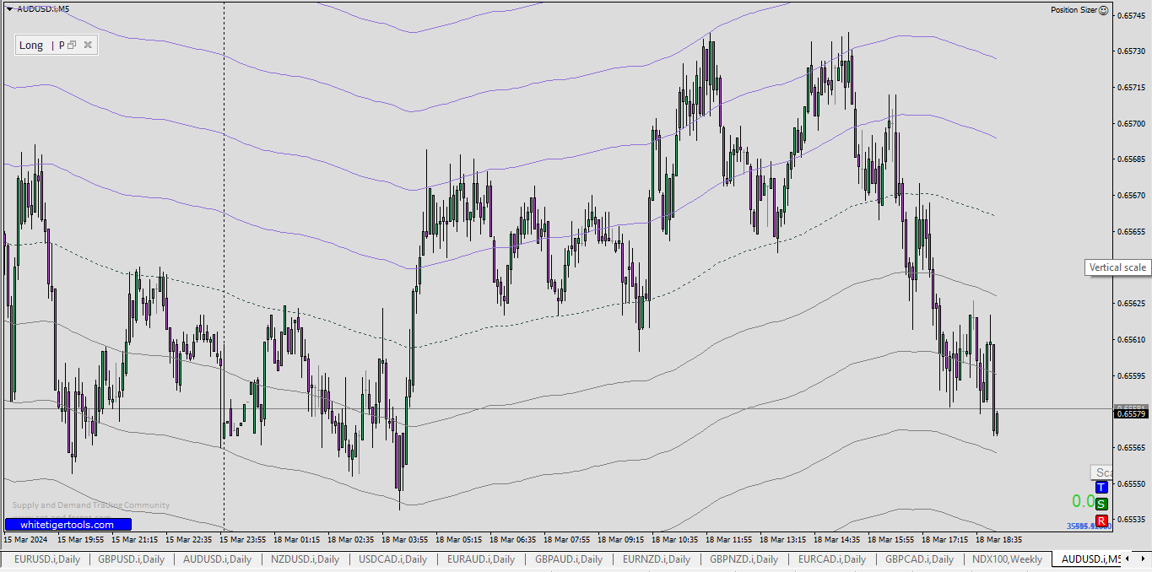Image resolution: width=1152 pixels, height=572 pixels.
Task: Click the chart tabs scroll-right arrow
Action: click(x=1142, y=559)
